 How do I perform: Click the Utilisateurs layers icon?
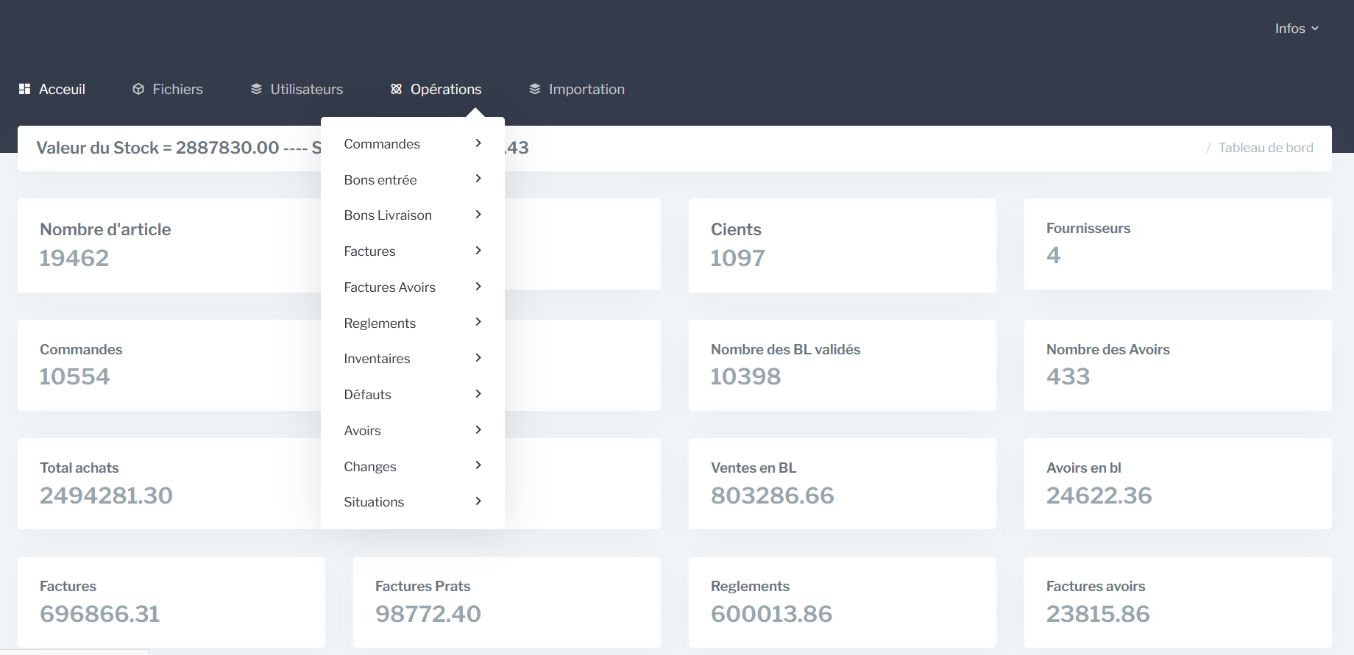coord(256,89)
